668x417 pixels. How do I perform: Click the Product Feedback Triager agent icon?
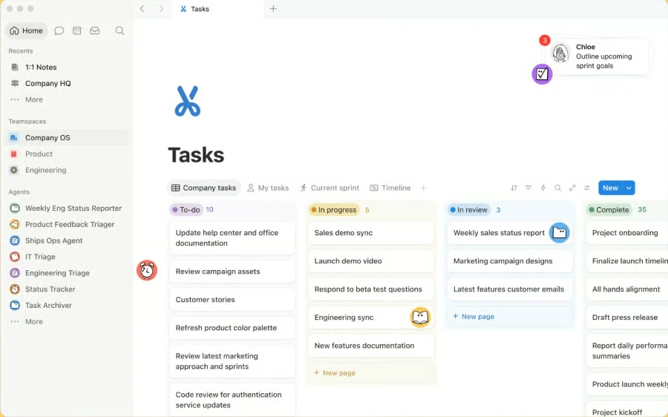click(15, 225)
